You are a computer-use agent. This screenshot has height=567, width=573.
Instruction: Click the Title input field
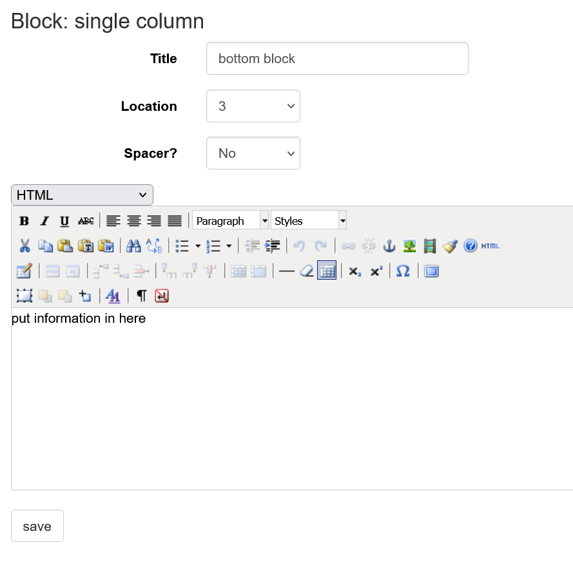[x=336, y=58]
